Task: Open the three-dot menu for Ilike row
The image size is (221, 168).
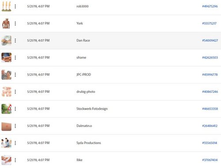Action: [15, 160]
